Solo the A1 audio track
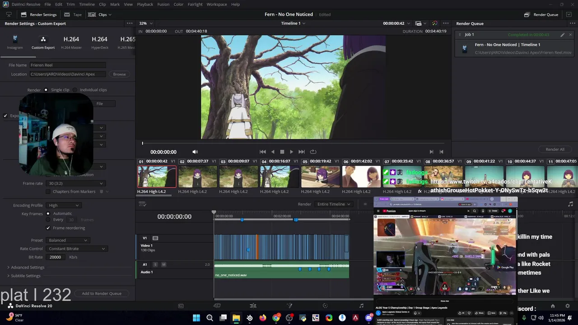 tap(155, 265)
